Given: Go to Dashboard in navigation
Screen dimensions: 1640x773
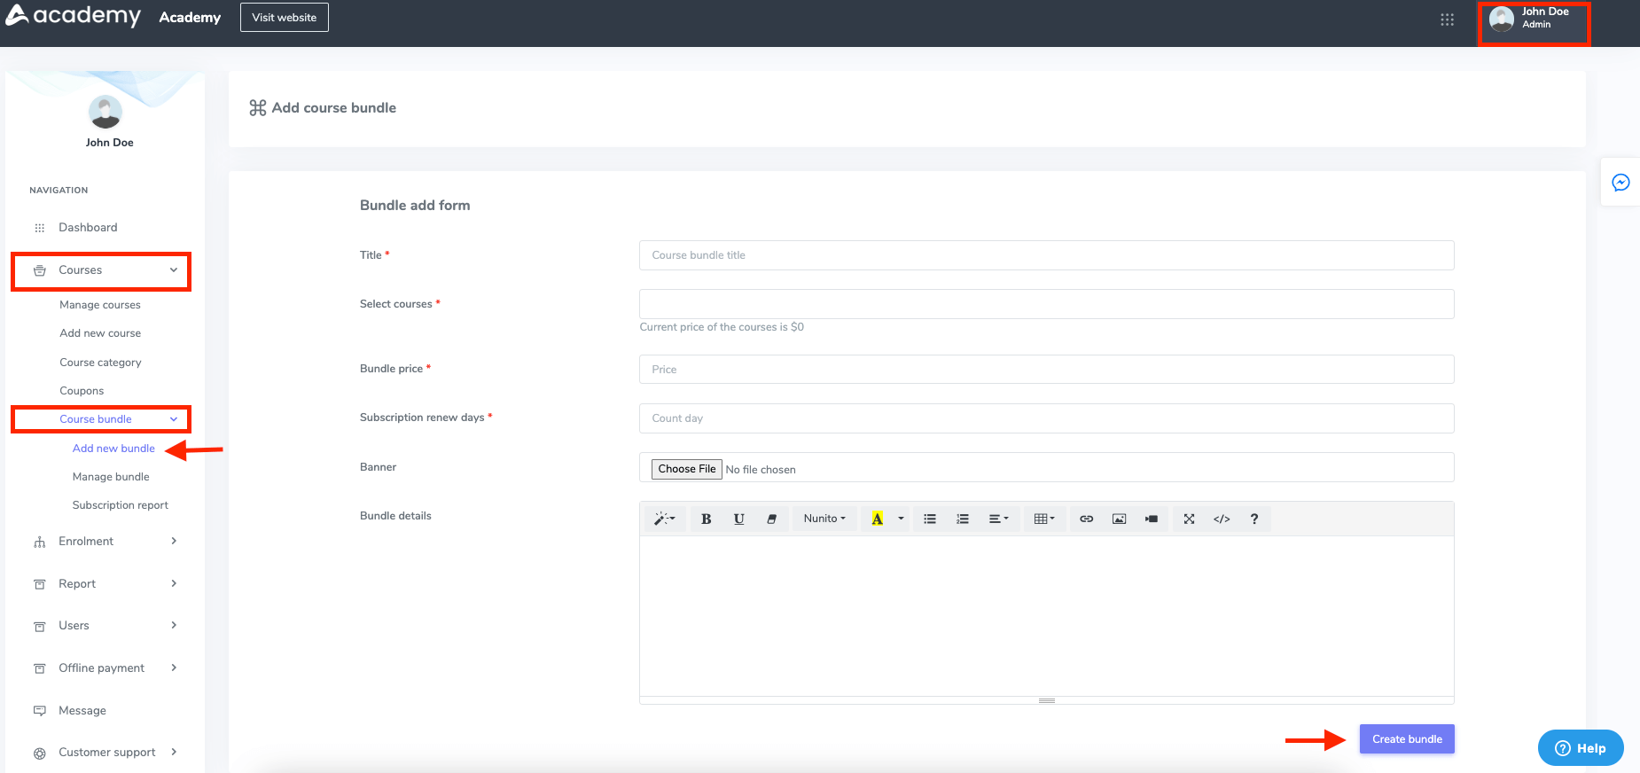Looking at the screenshot, I should [x=88, y=228].
